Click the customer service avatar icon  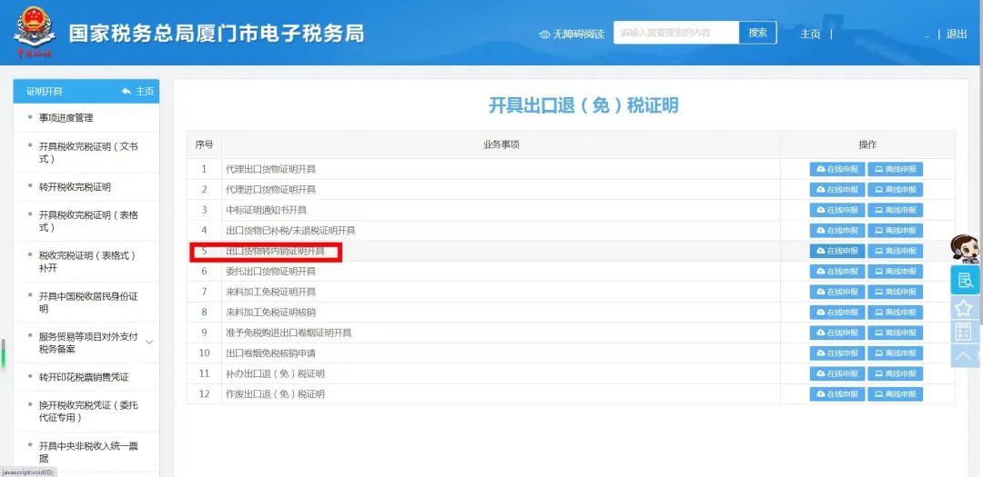tap(964, 249)
